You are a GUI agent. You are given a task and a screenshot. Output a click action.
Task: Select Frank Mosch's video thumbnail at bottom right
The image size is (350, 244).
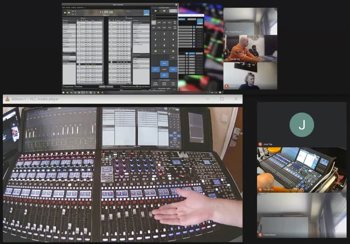(301, 215)
